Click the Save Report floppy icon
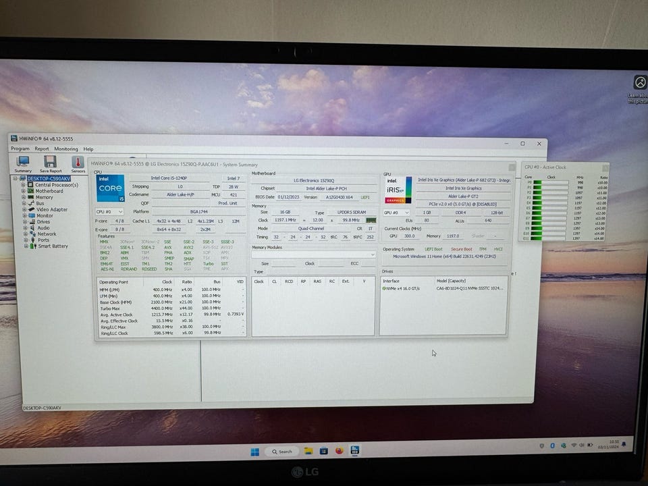This screenshot has height=486, width=648. (51, 162)
